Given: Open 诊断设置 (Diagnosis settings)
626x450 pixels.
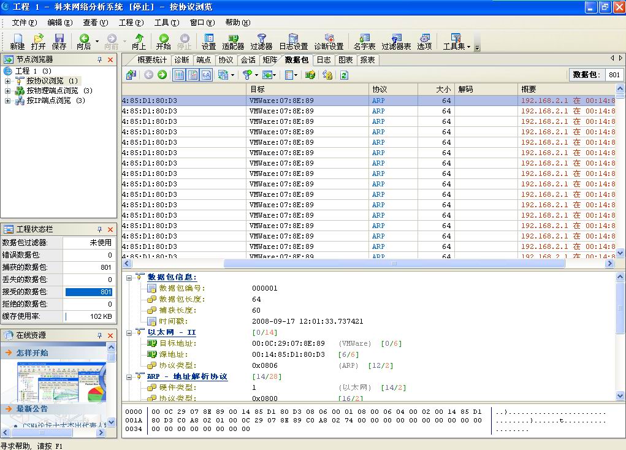Looking at the screenshot, I should click(329, 41).
